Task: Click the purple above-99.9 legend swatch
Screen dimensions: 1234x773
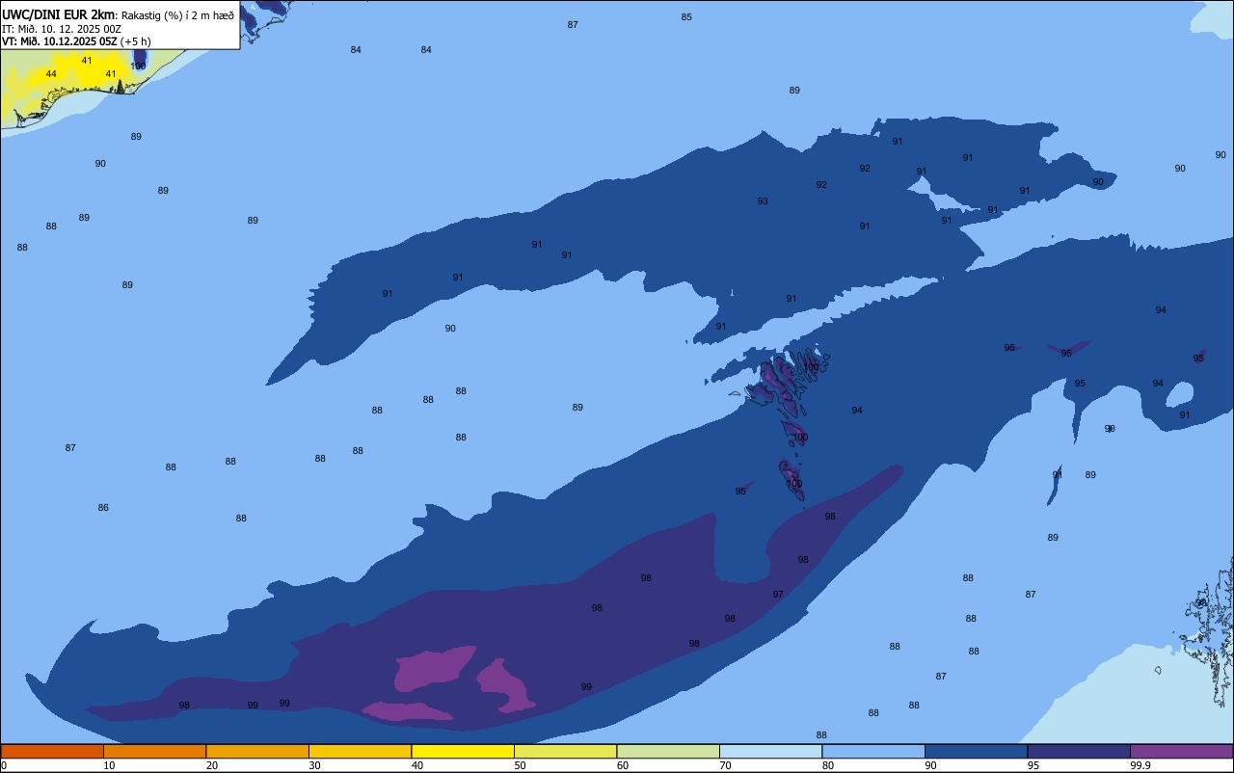Action: [x=1181, y=751]
